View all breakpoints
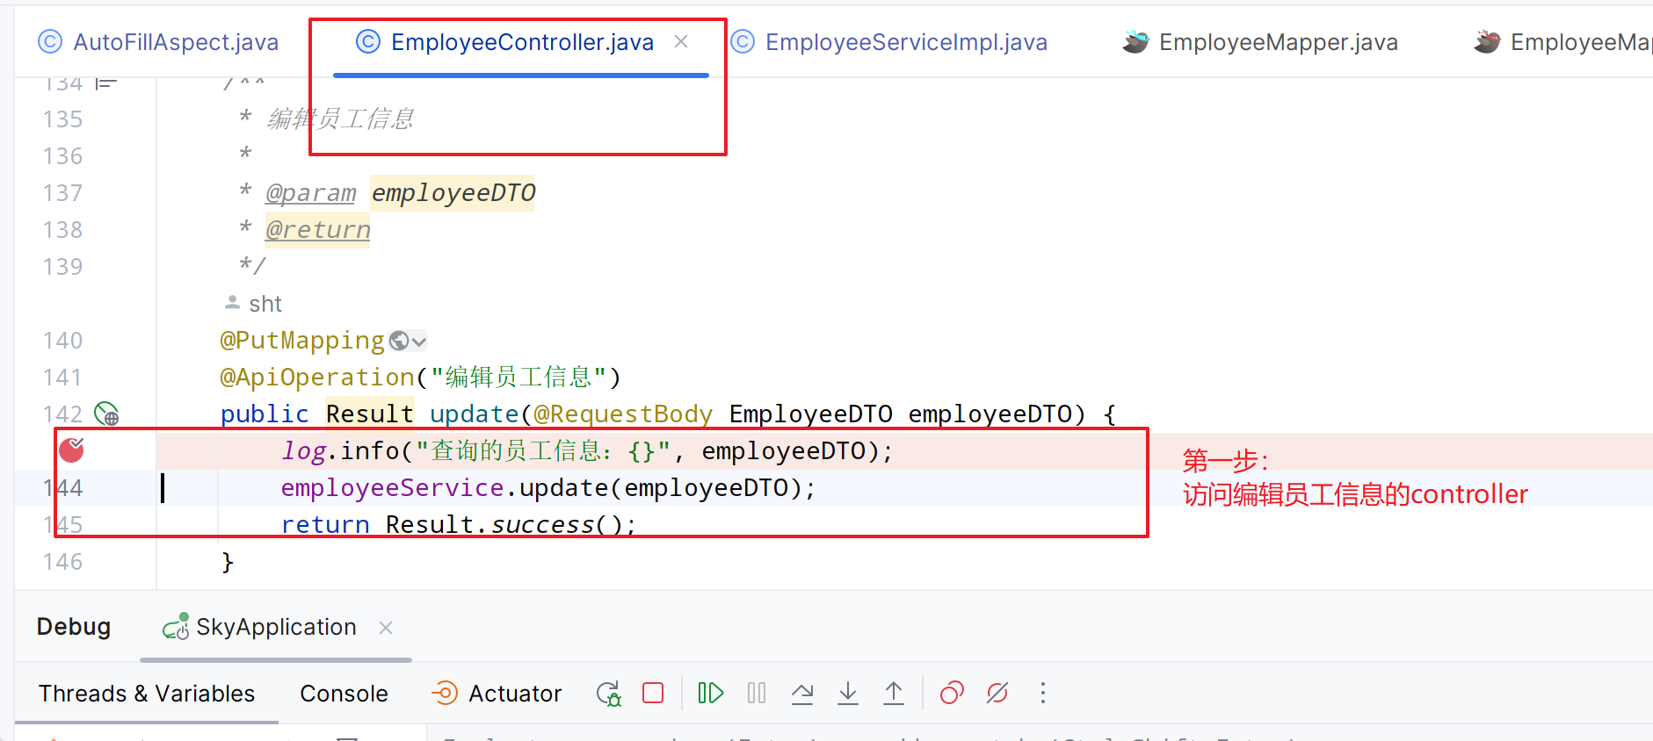 (952, 694)
